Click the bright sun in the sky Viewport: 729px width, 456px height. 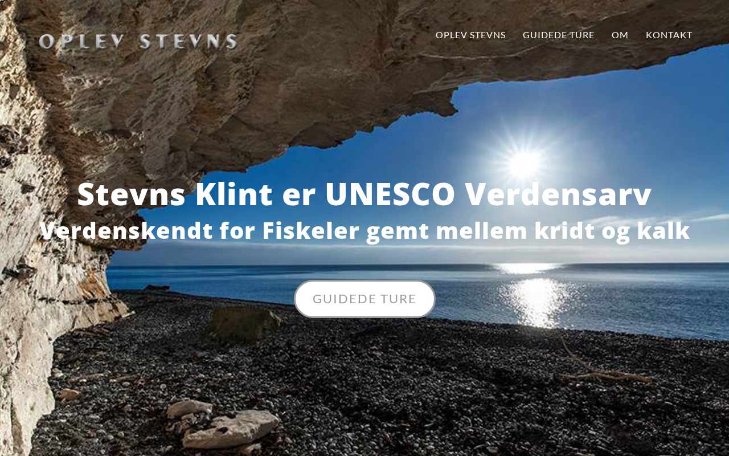523,163
